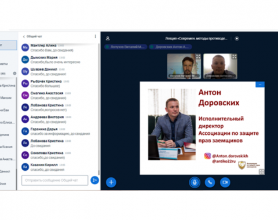This screenshot has height=220, width=278.
Task: Select the name Смагина Анастасия in chat
Action: (47, 93)
